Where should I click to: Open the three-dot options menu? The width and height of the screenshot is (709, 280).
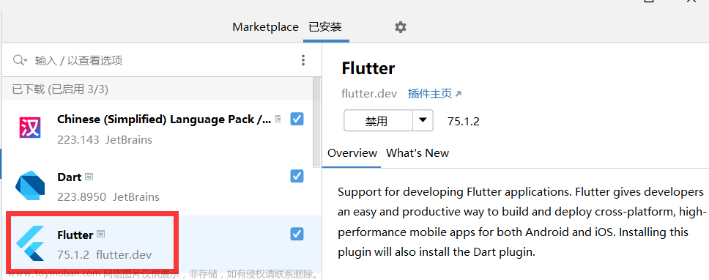[x=303, y=60]
